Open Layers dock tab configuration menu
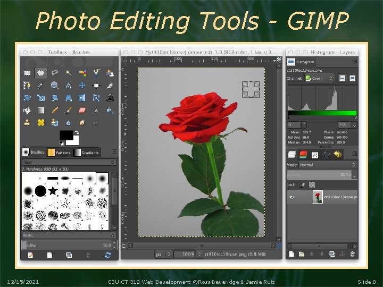Image resolution: width=383 pixels, height=287 pixels. [355, 154]
